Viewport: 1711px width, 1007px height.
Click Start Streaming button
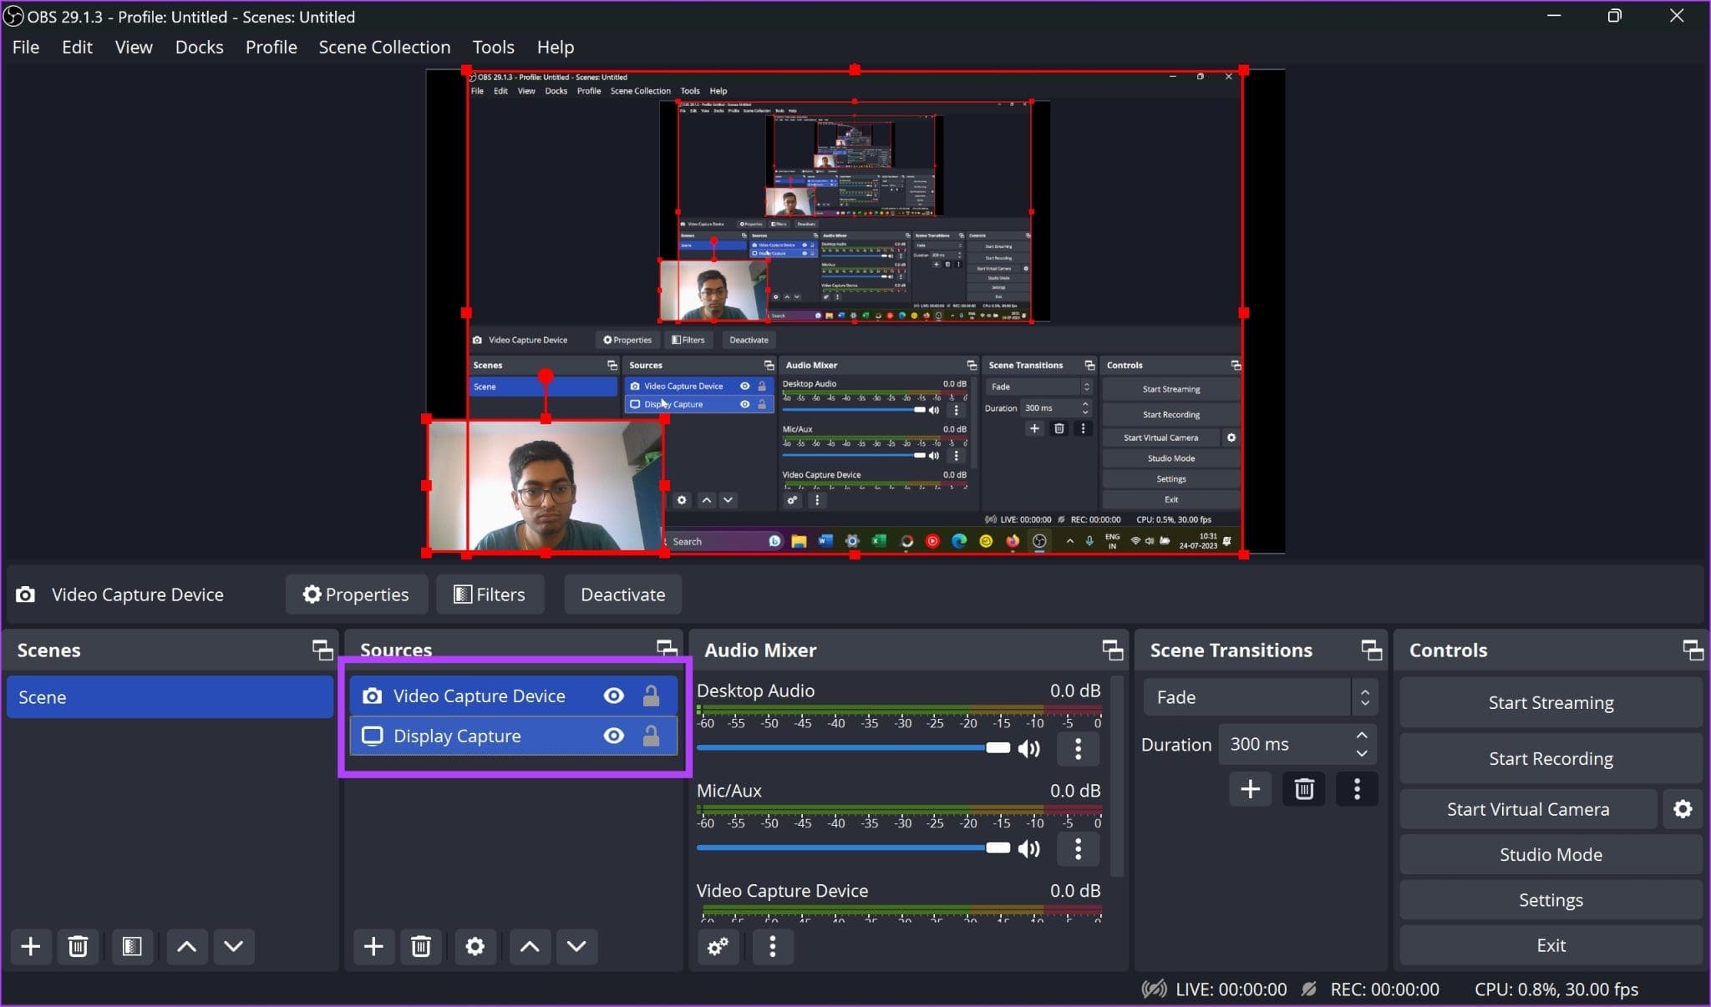[1551, 702]
